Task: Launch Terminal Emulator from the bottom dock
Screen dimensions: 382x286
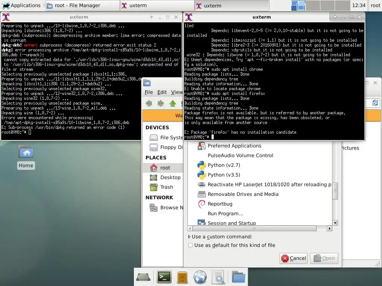Action: coord(164,277)
